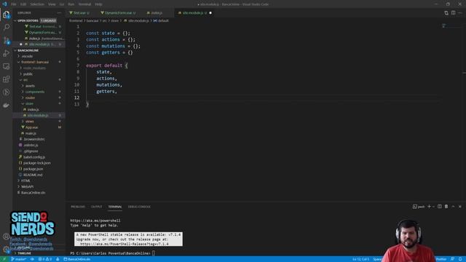Click the feedback icon in the status bar
This screenshot has width=466, height=262.
coord(452,259)
